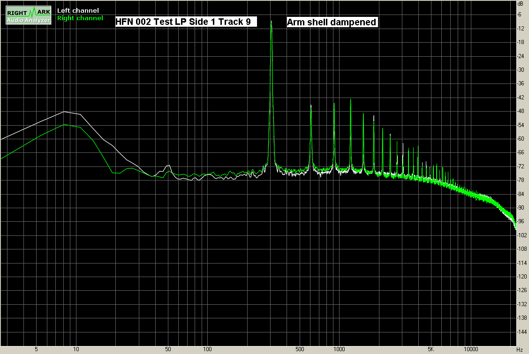
Task: Click the 'Arm shell dampened' annotation
Action: [332, 22]
